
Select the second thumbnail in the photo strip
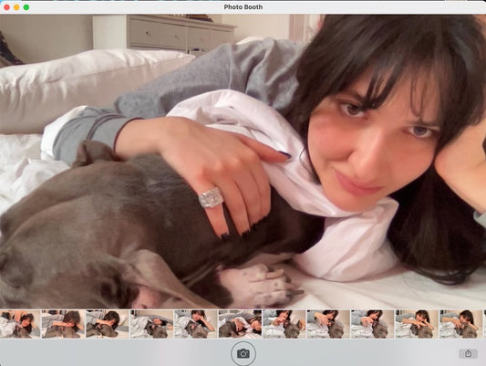coord(63,324)
